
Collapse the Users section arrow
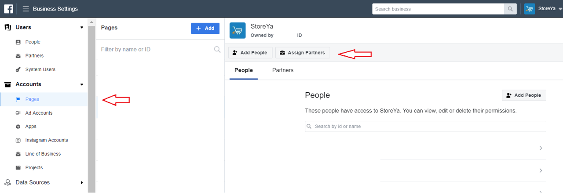click(x=81, y=27)
